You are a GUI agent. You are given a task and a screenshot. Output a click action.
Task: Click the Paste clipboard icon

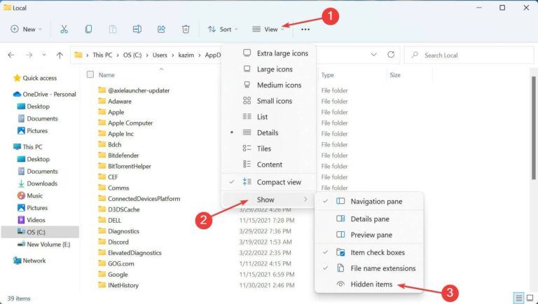(113, 29)
